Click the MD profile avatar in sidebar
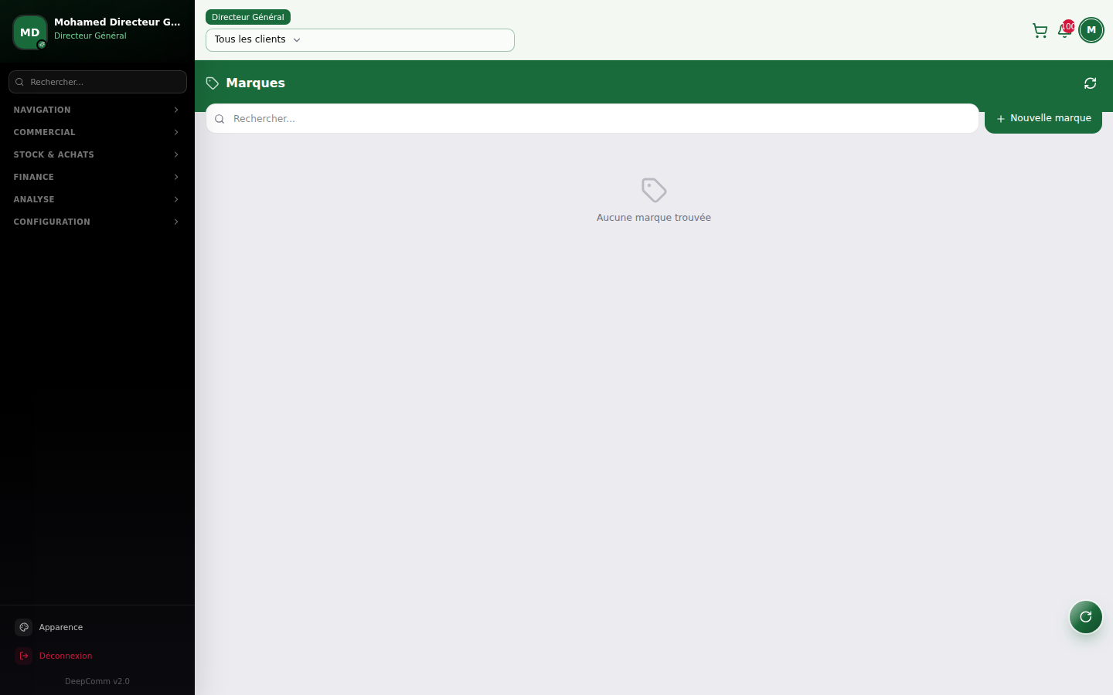 pyautogui.click(x=29, y=32)
